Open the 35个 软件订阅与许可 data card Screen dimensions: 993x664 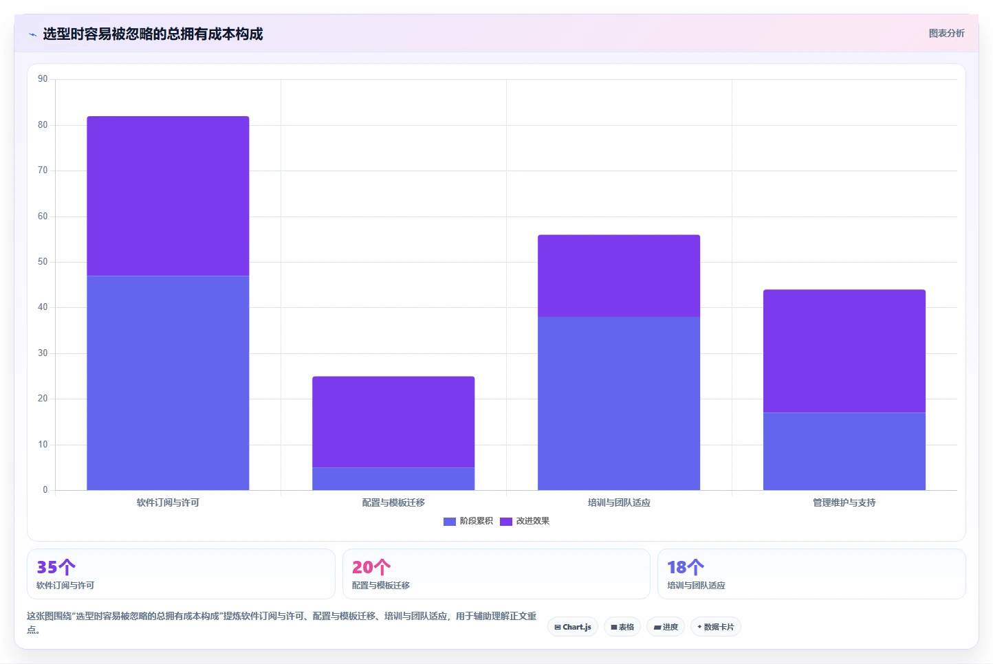[181, 574]
